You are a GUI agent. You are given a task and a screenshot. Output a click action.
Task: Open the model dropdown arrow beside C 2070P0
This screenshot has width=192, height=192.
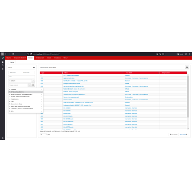[x=33, y=81]
